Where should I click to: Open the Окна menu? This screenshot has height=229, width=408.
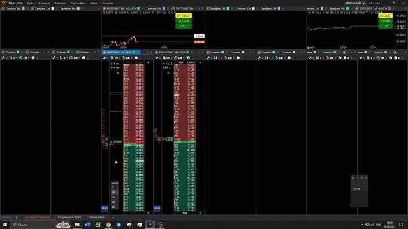coord(94,3)
